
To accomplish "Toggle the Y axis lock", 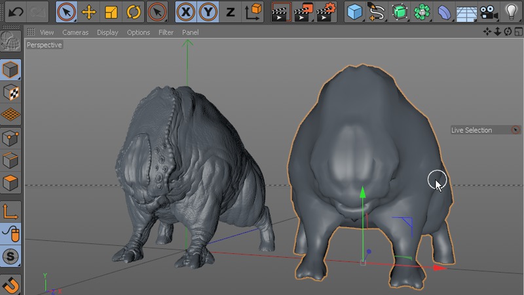I will [208, 12].
